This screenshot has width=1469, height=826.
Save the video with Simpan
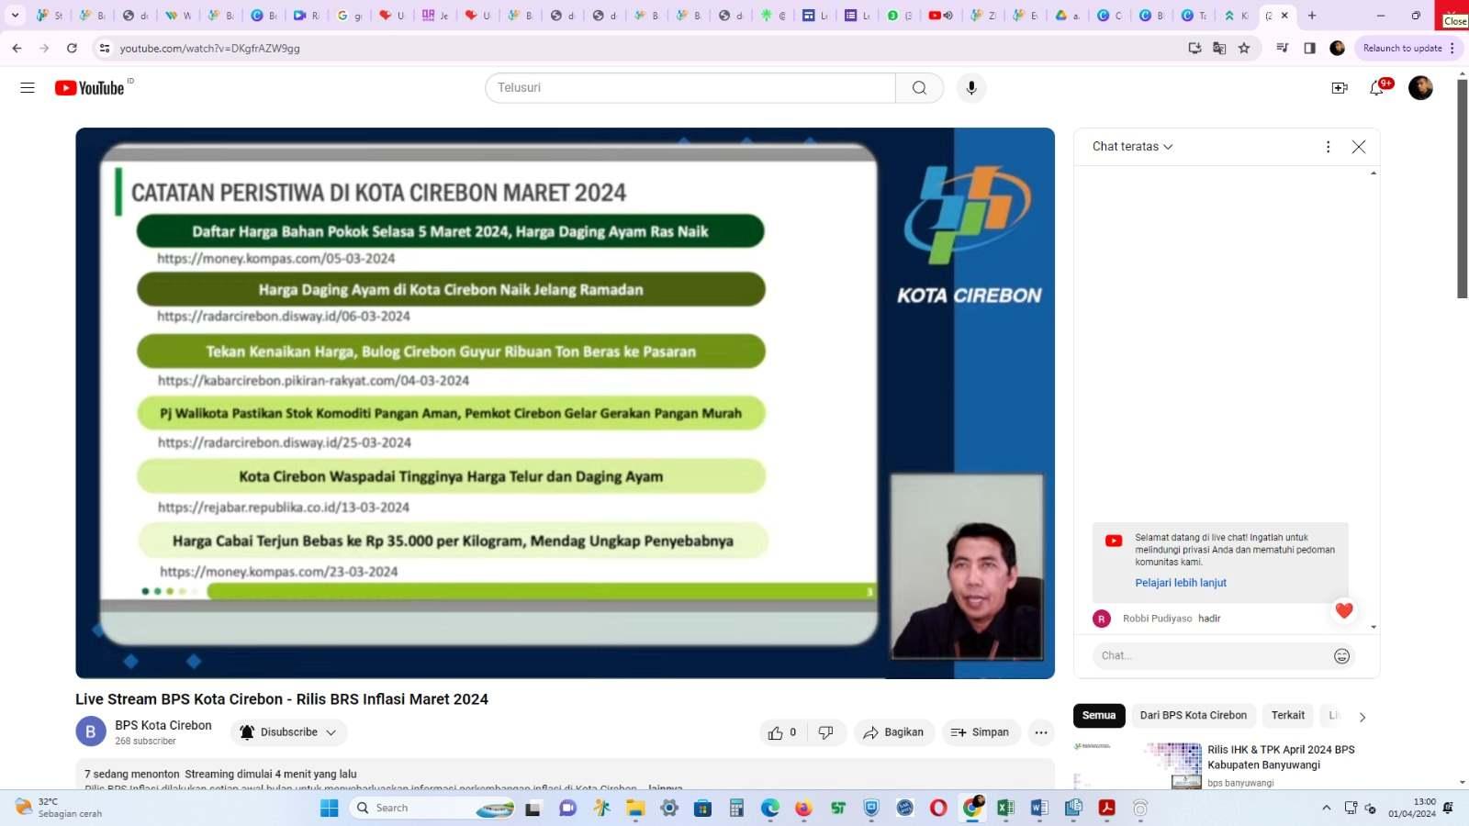tap(980, 732)
